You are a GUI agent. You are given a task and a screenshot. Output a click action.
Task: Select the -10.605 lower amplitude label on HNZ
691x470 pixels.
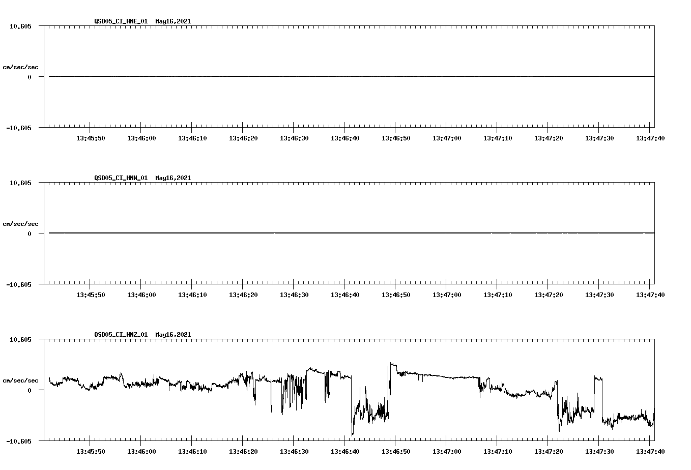[19, 442]
